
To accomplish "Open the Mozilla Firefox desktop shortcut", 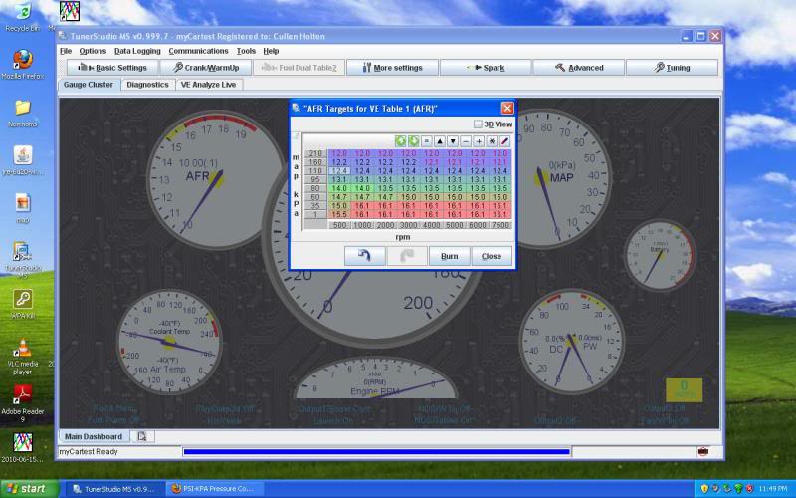I will coord(22,65).
